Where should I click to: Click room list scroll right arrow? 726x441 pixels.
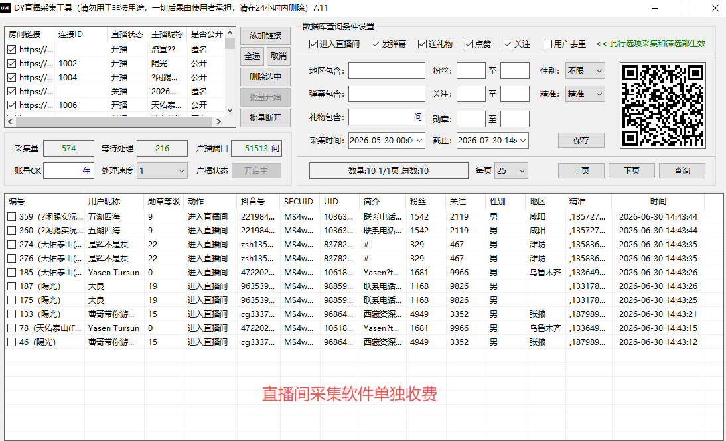coord(219,122)
